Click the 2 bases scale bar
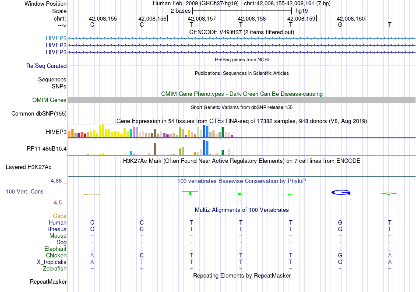 pos(242,11)
